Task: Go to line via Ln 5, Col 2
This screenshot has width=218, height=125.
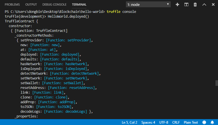Action: [x=130, y=122]
